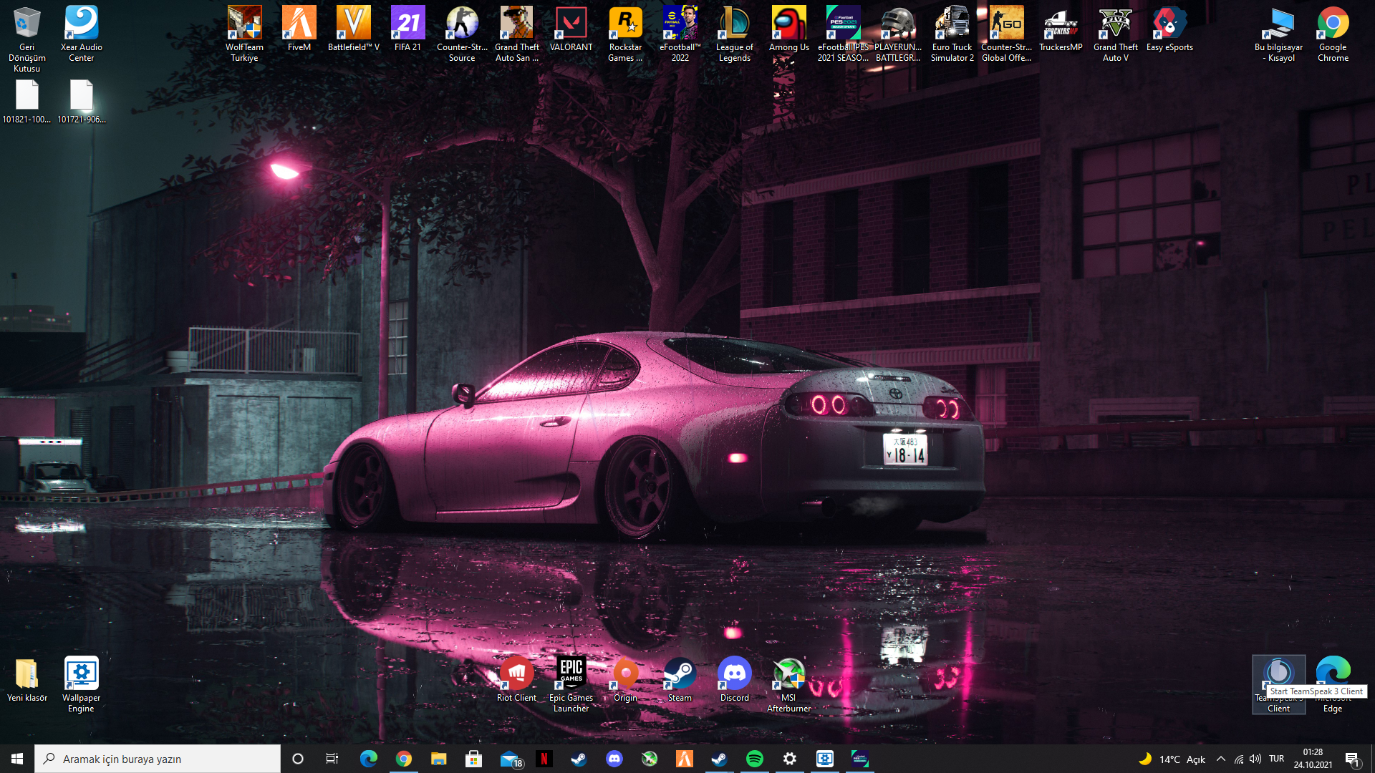Viewport: 1375px width, 773px height.
Task: Open Task View in the taskbar
Action: 332,759
